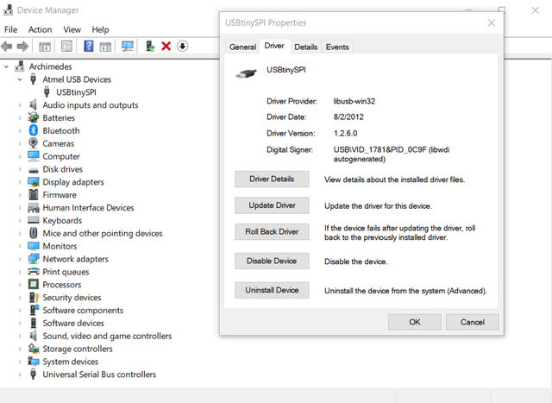552x403 pixels.
Task: Select the USBtinySPI tree item
Action: (x=76, y=92)
